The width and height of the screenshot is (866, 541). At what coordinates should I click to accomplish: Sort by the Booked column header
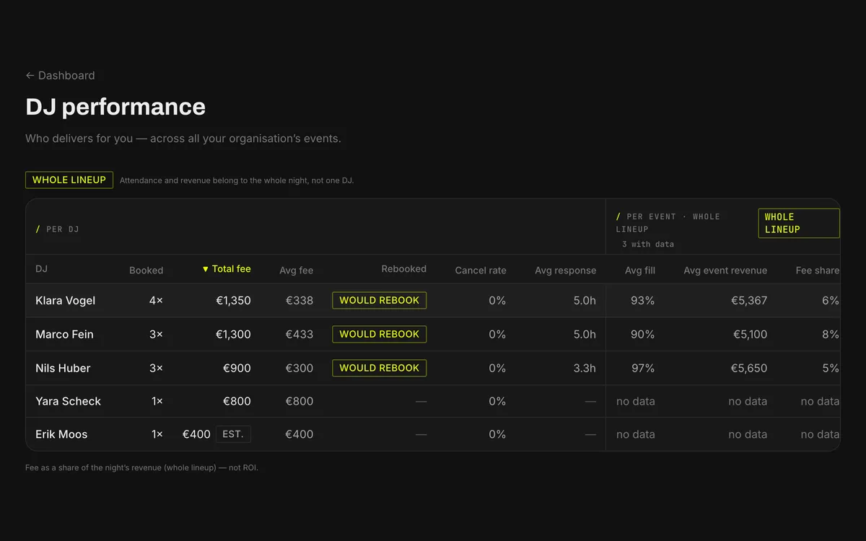click(x=146, y=270)
